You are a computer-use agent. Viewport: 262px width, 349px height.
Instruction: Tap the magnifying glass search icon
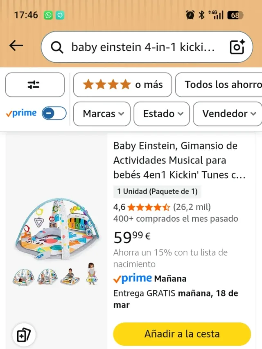point(57,47)
